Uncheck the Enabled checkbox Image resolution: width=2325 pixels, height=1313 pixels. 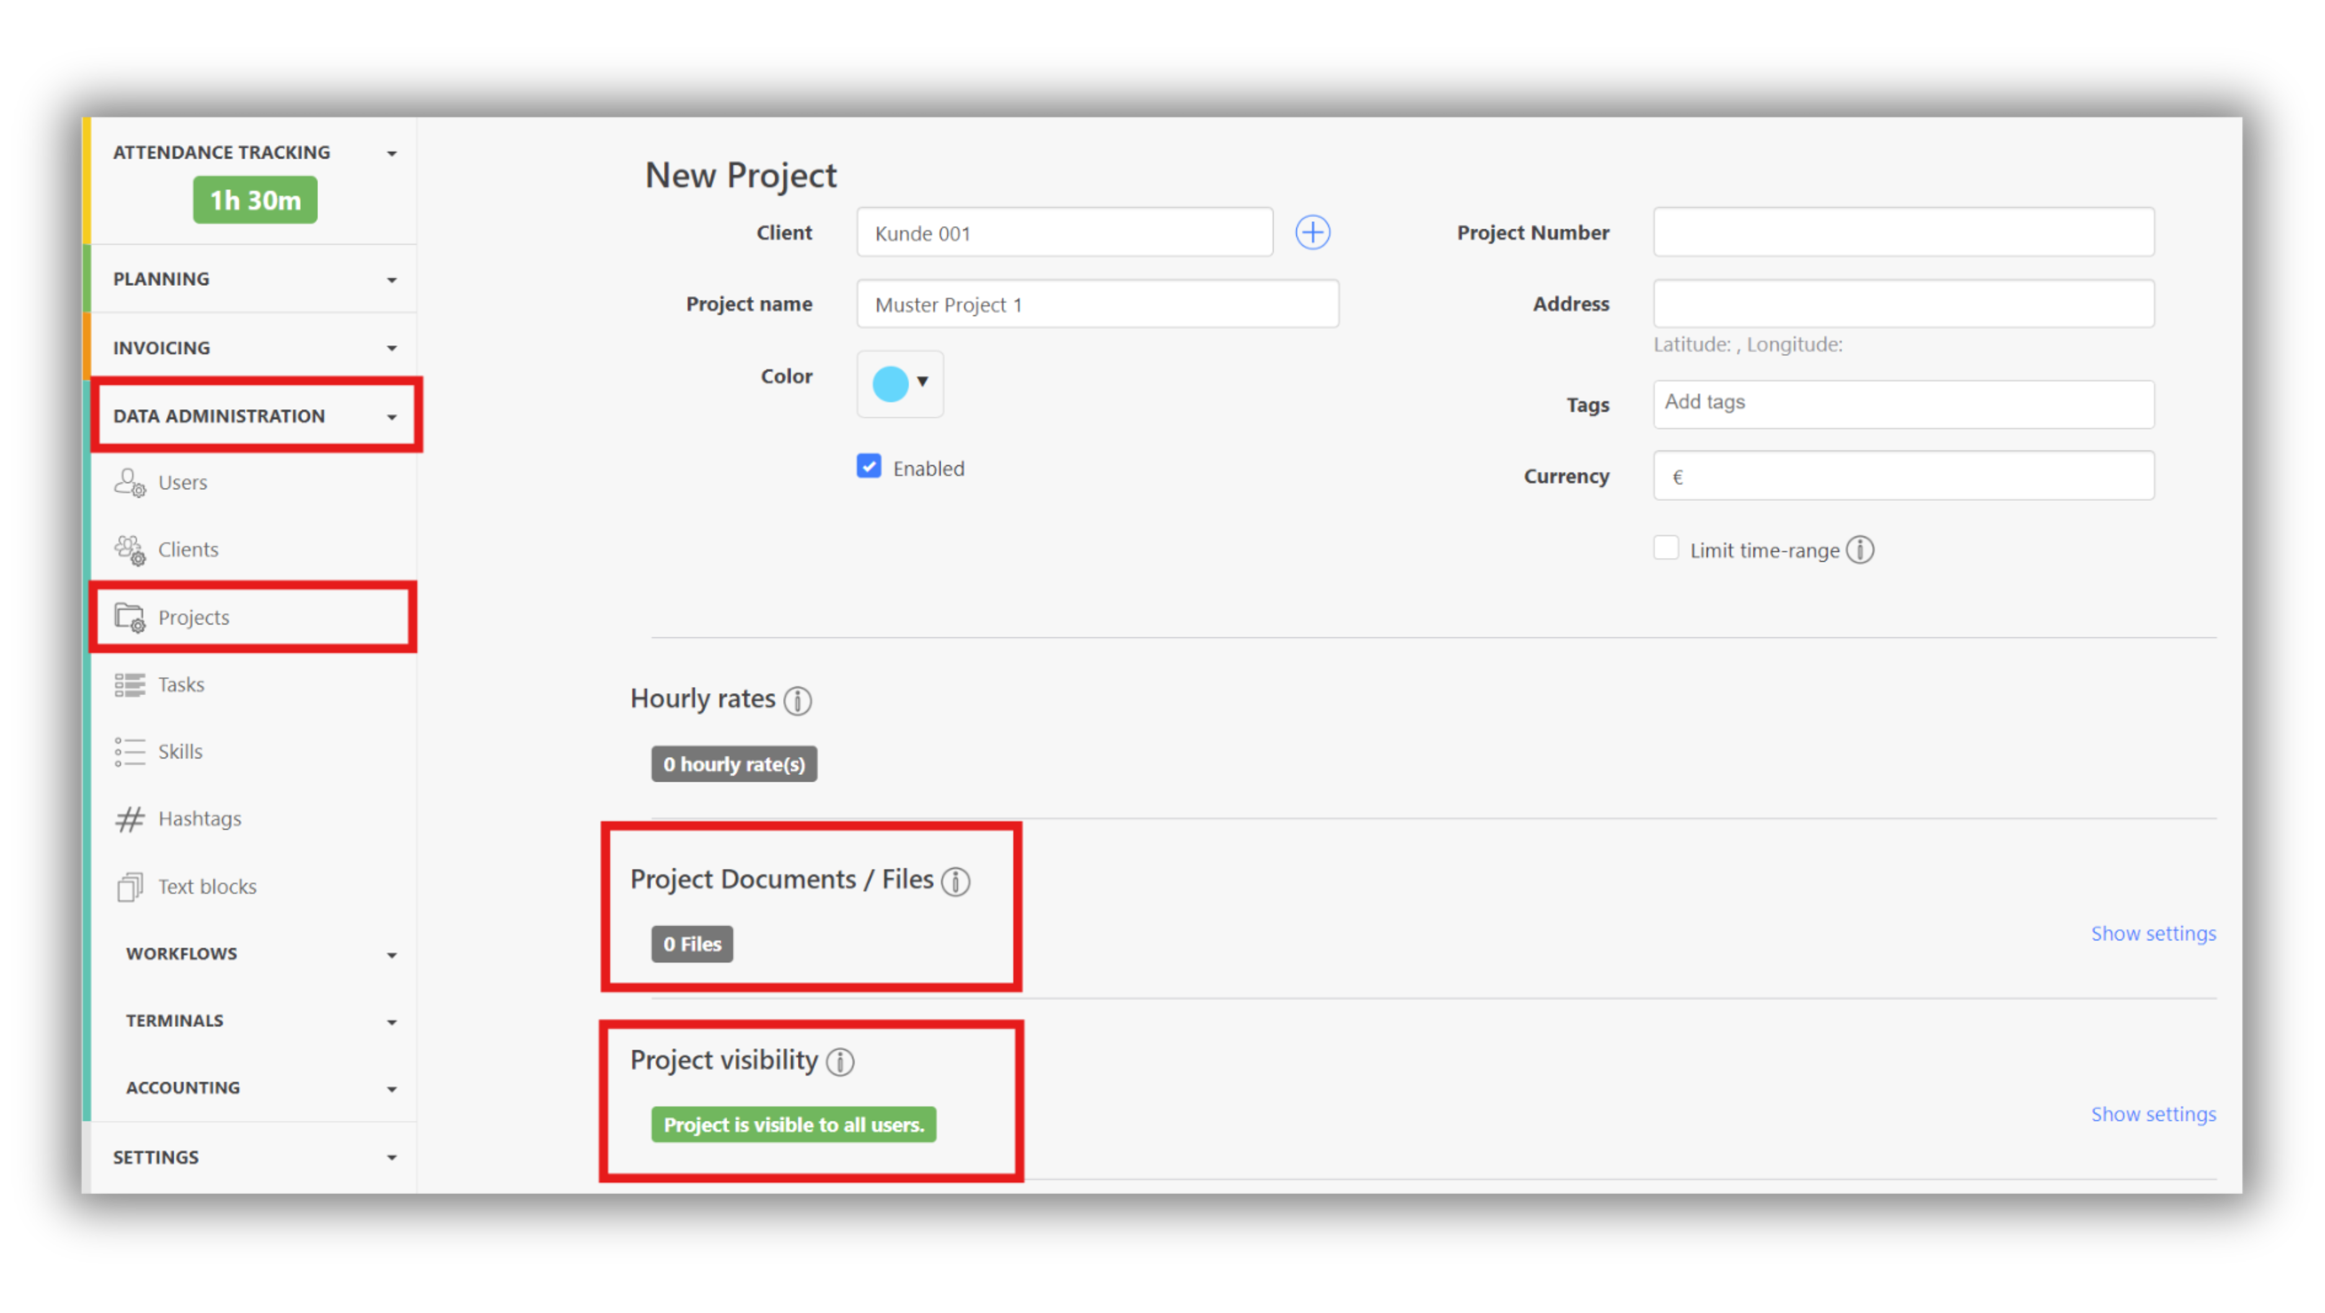coord(868,466)
